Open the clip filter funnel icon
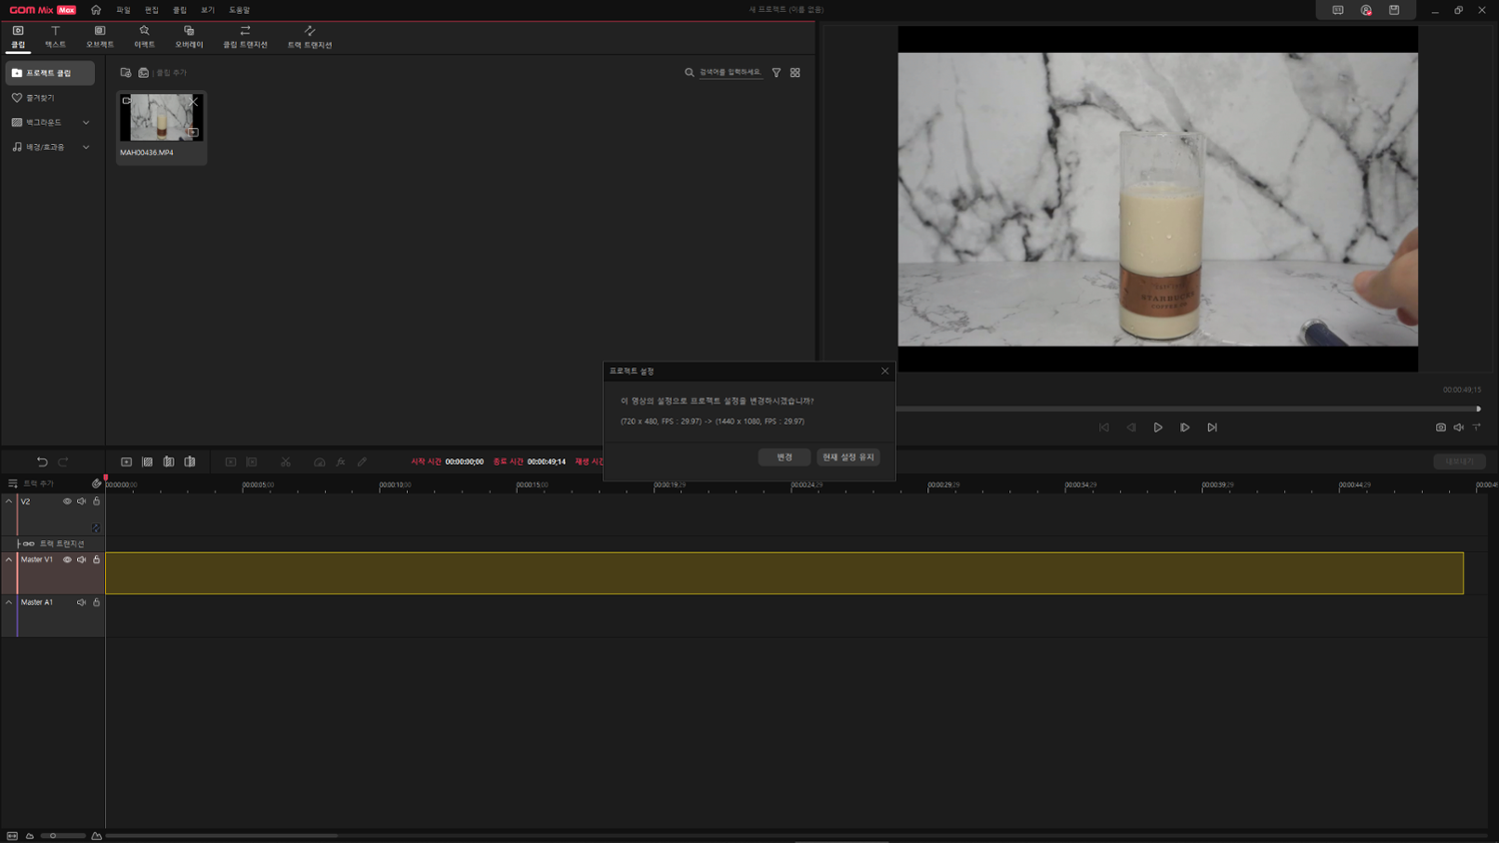 pos(776,72)
